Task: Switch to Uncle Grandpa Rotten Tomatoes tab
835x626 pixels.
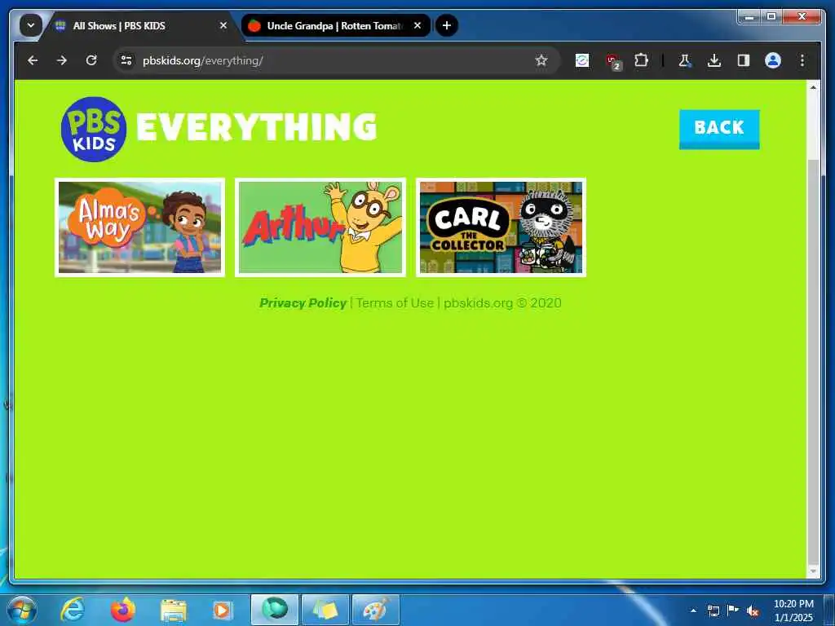Action: [335, 25]
